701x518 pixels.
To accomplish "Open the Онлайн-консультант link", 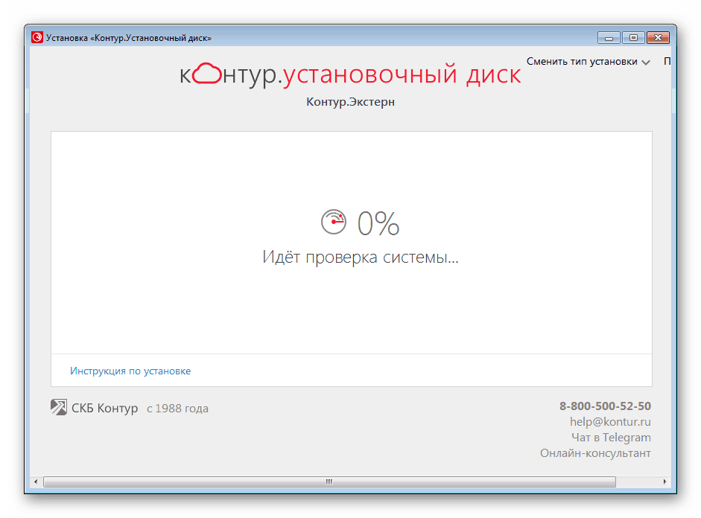I will point(595,453).
